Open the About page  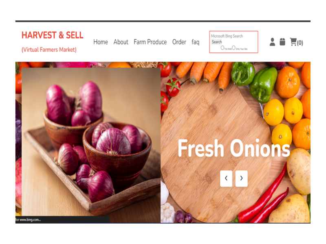(121, 42)
